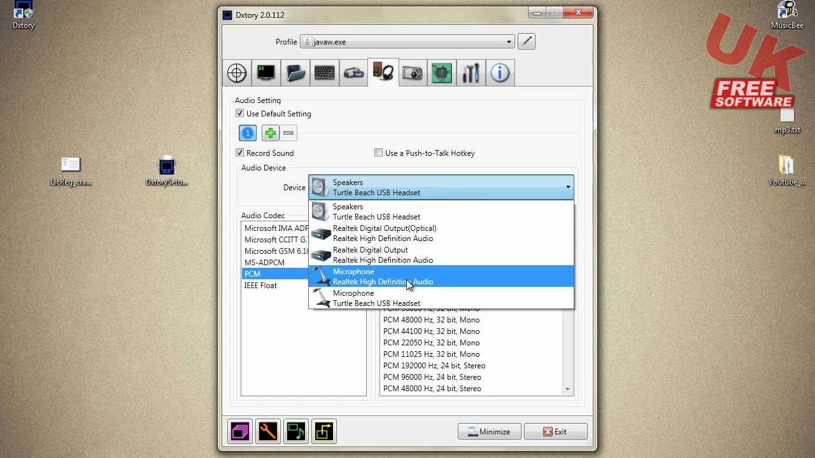Open MusicBee desktop shortcut
This screenshot has width=815, height=458.
[x=788, y=16]
